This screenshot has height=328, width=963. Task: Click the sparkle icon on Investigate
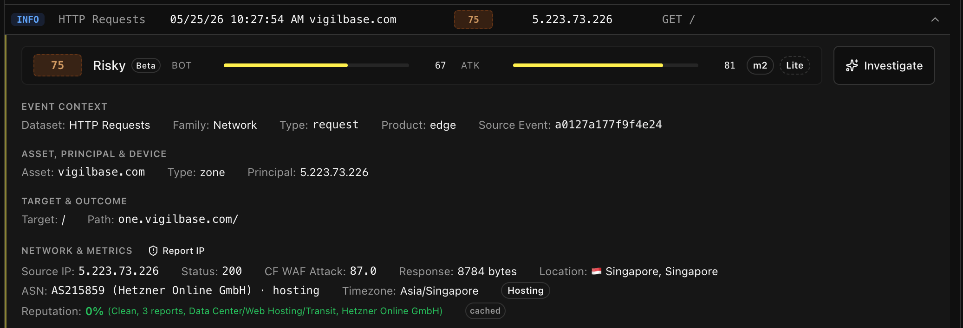(x=852, y=65)
